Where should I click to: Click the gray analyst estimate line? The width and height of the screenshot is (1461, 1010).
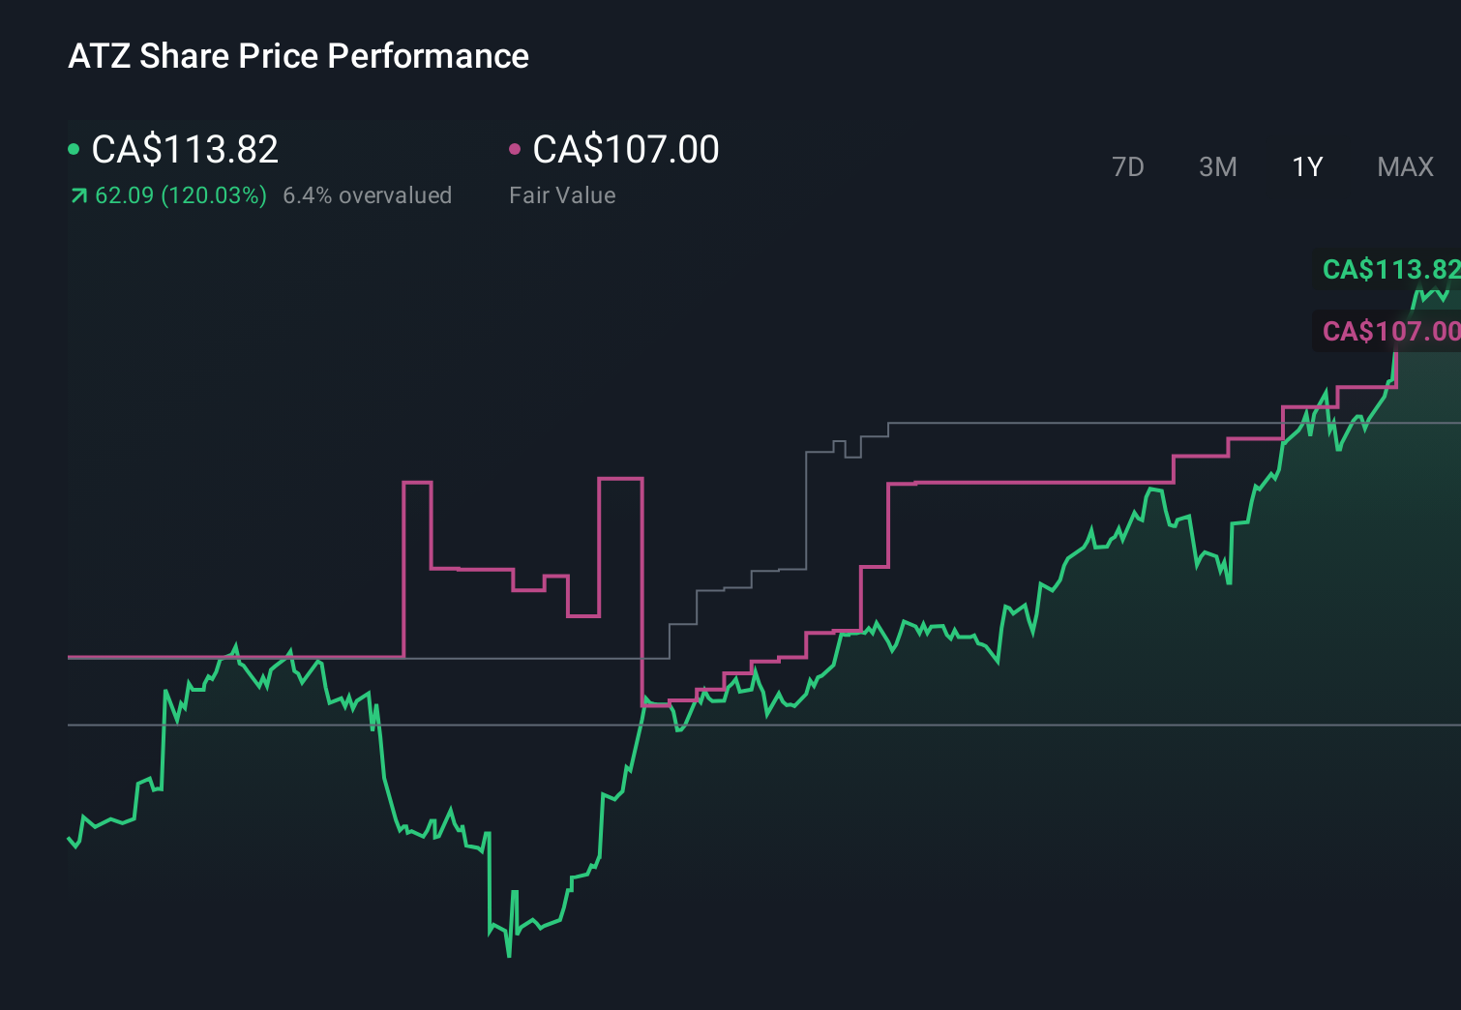1016,423
